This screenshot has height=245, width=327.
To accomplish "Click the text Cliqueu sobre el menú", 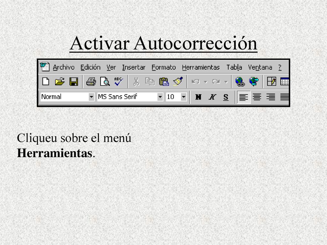I will [x=74, y=138].
